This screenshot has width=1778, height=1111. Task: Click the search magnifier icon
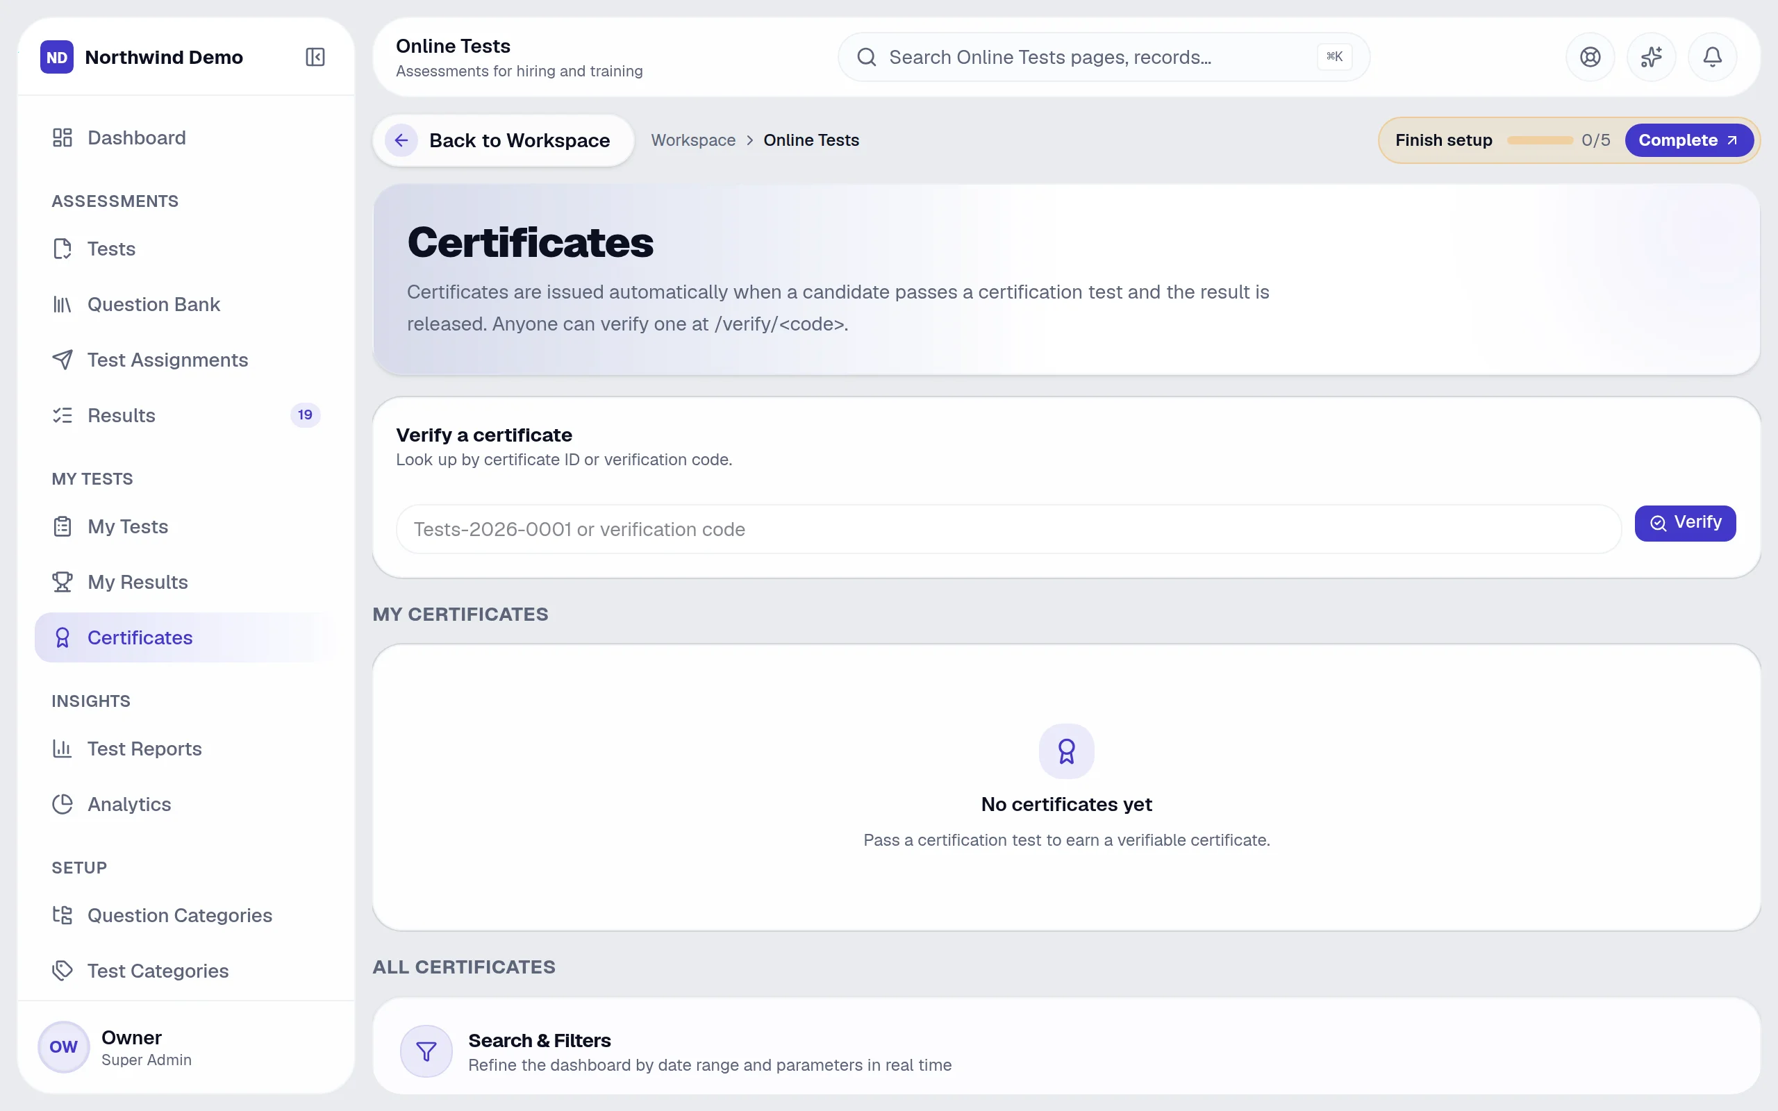tap(867, 58)
